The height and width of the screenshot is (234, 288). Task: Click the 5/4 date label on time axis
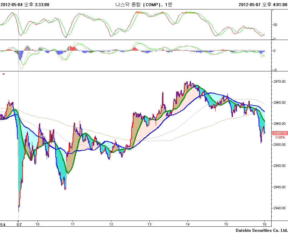(x=3, y=225)
